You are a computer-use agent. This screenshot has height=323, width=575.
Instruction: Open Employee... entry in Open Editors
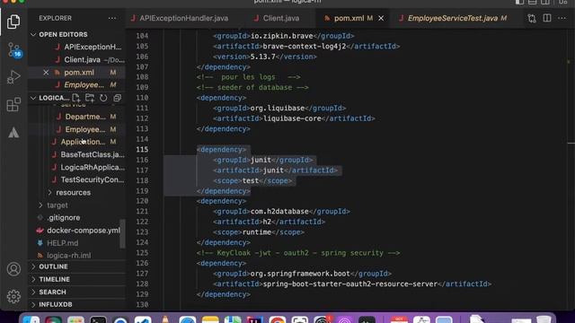click(84, 85)
